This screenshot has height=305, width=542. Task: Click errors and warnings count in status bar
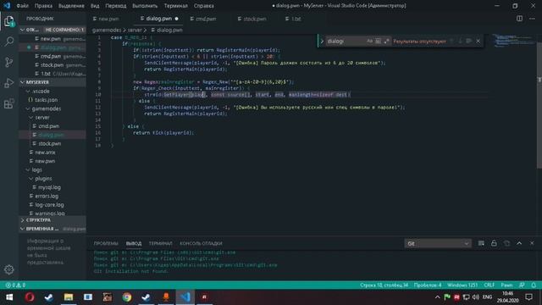15,286
